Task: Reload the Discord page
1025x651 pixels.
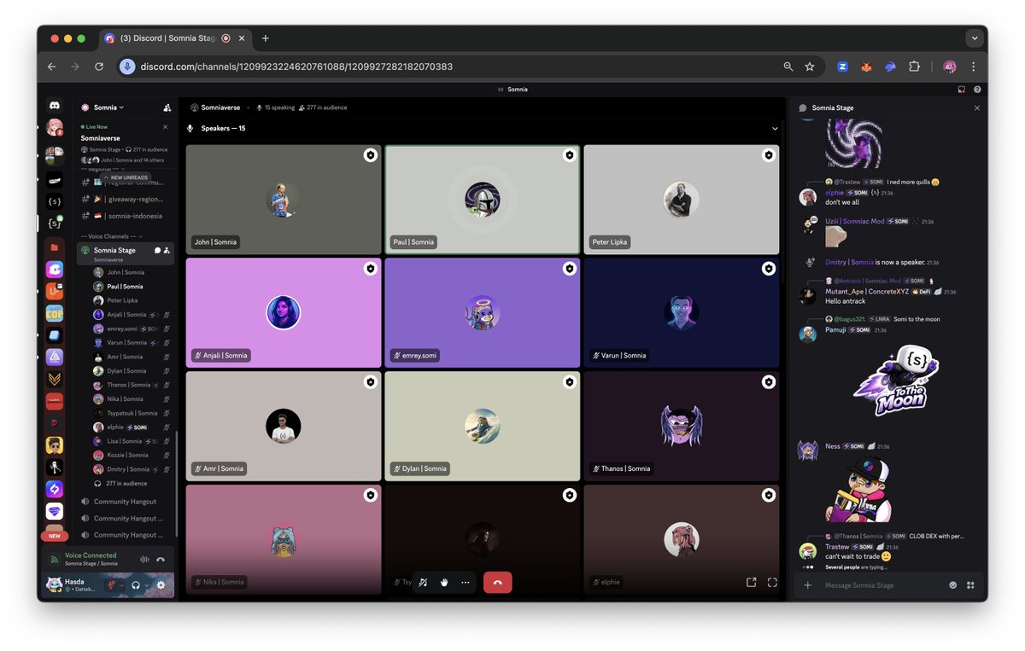Action: click(x=99, y=67)
